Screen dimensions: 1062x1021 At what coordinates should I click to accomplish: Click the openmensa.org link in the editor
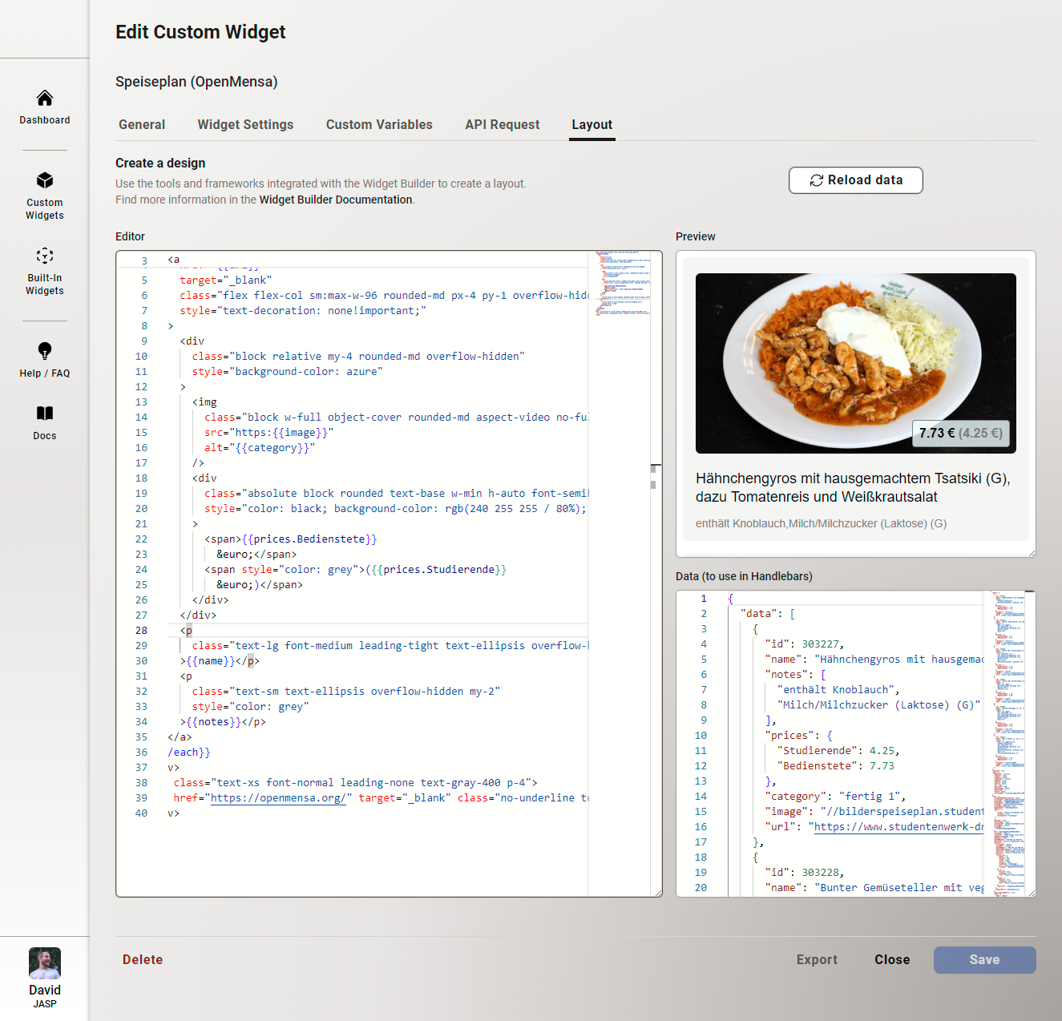pyautogui.click(x=277, y=797)
